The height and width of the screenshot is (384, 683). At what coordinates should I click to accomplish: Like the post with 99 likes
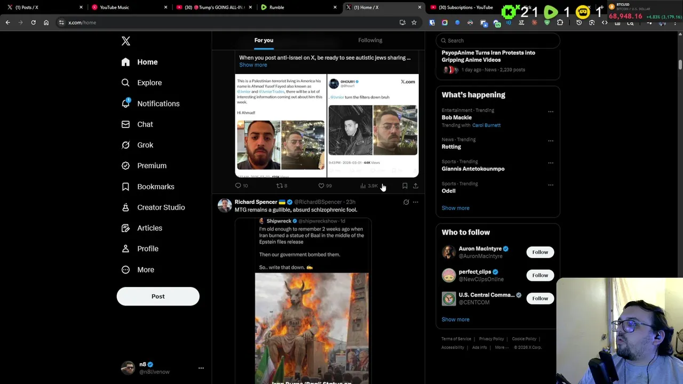tap(325, 186)
